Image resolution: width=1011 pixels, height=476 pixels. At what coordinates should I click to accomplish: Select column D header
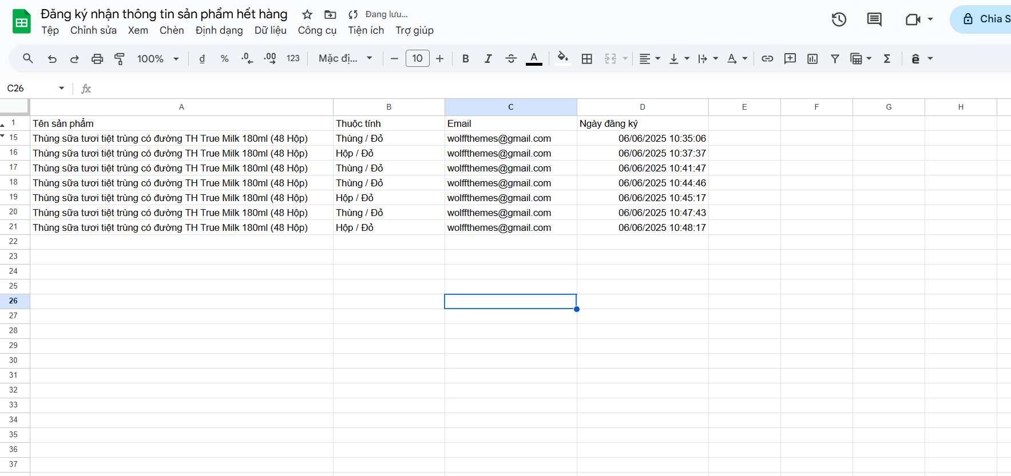[x=643, y=107]
